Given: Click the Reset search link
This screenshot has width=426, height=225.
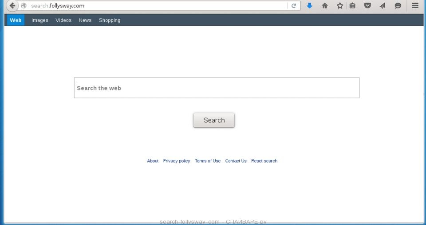Looking at the screenshot, I should click(x=264, y=161).
